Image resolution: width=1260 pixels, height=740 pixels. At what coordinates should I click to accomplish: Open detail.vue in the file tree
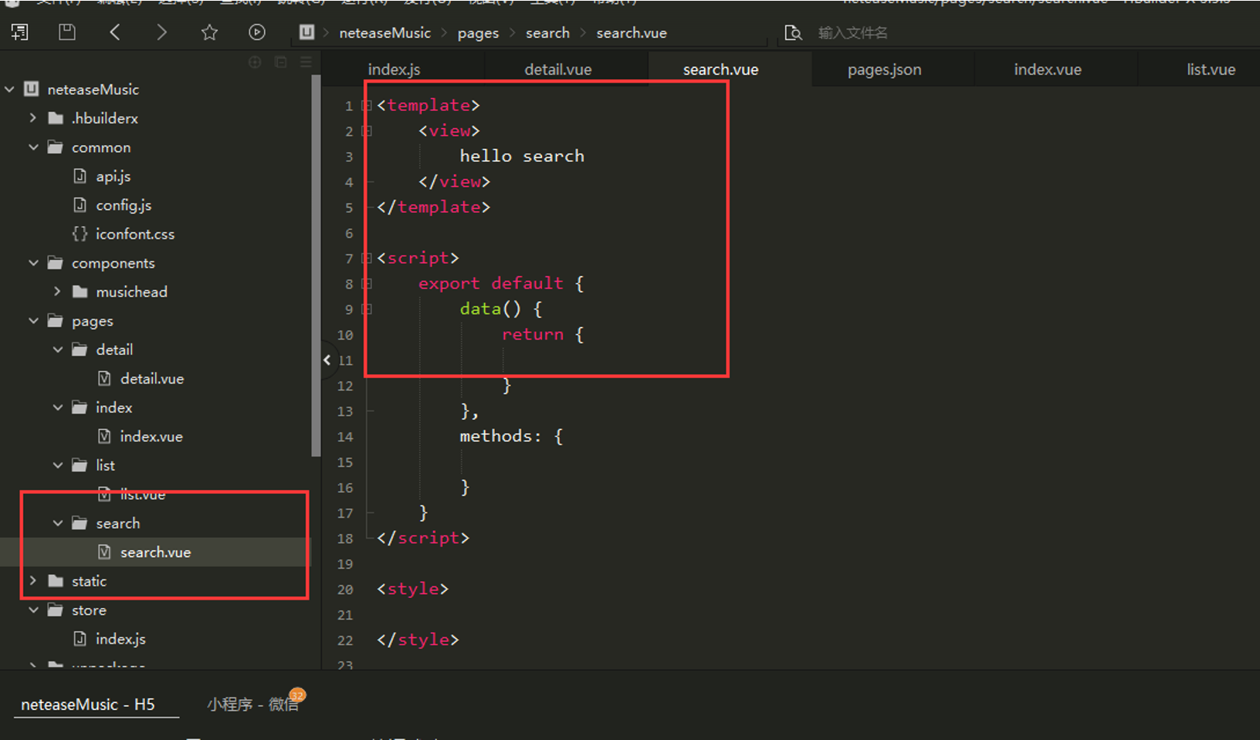152,379
